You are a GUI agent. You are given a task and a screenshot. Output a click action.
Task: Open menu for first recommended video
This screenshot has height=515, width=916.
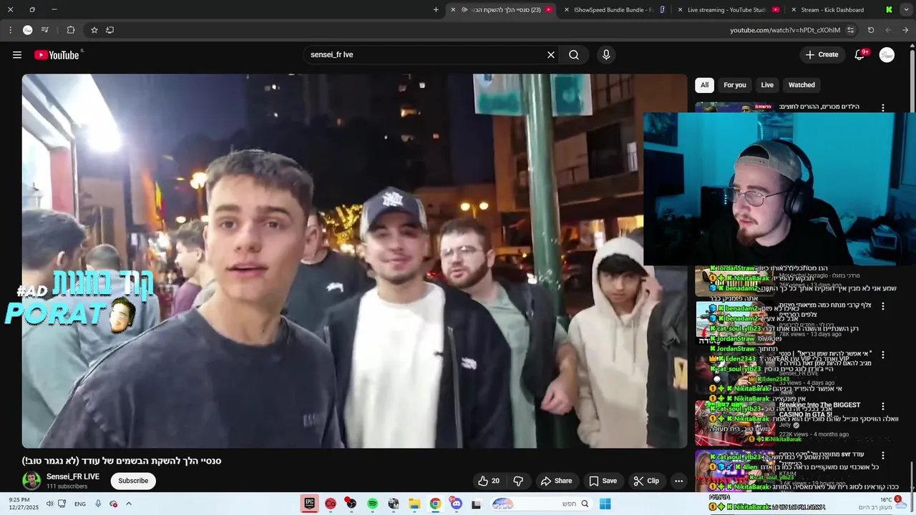[883, 107]
